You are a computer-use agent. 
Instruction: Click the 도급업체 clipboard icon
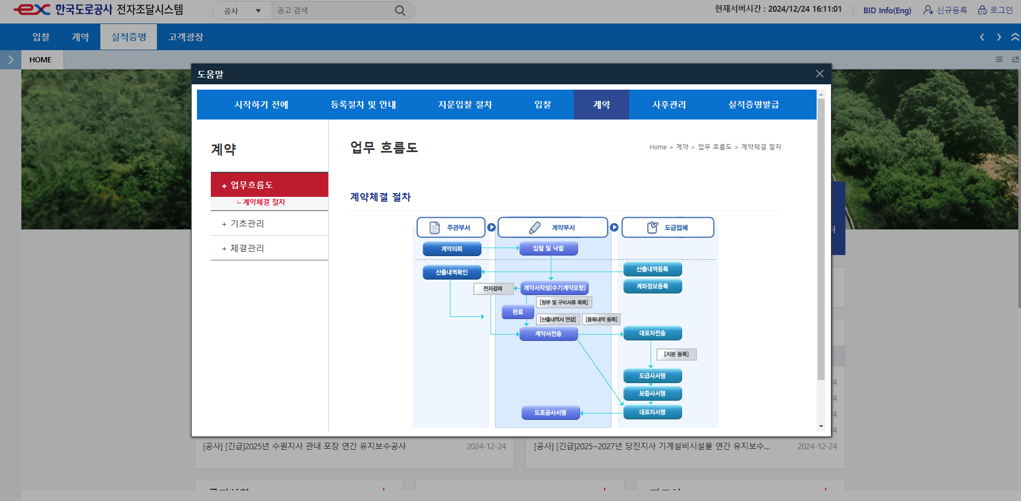tap(652, 227)
